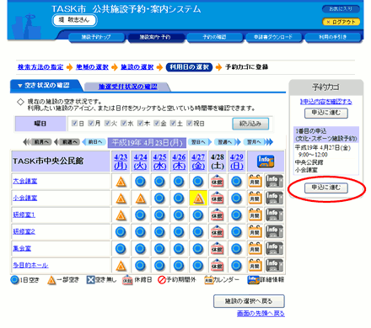The width and height of the screenshot is (371, 328).
Task: Toggle the 祝日 (holiday) checkbox
Action: [x=190, y=124]
